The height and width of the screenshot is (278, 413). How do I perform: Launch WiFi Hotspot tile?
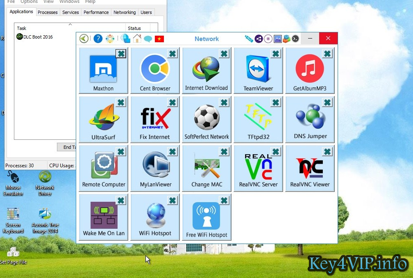pyautogui.click(x=155, y=217)
